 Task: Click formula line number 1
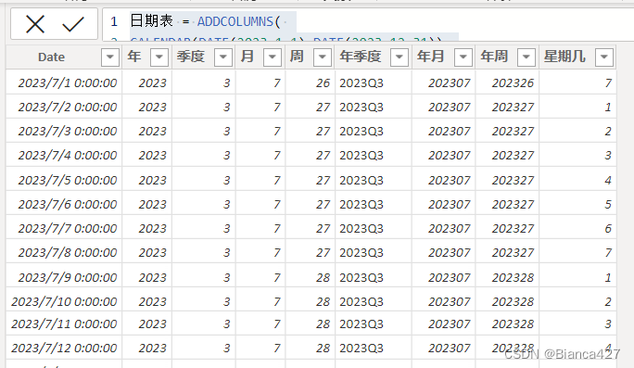point(114,21)
